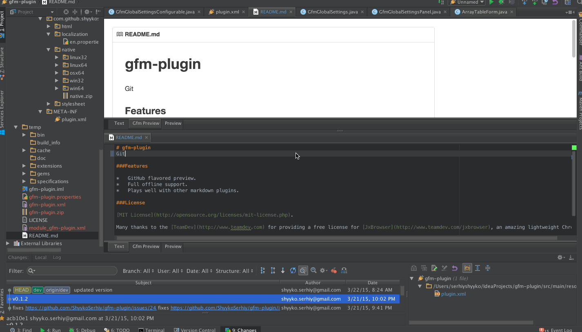Click the expand all icon in changes tree
The height and width of the screenshot is (332, 582).
coord(477,268)
